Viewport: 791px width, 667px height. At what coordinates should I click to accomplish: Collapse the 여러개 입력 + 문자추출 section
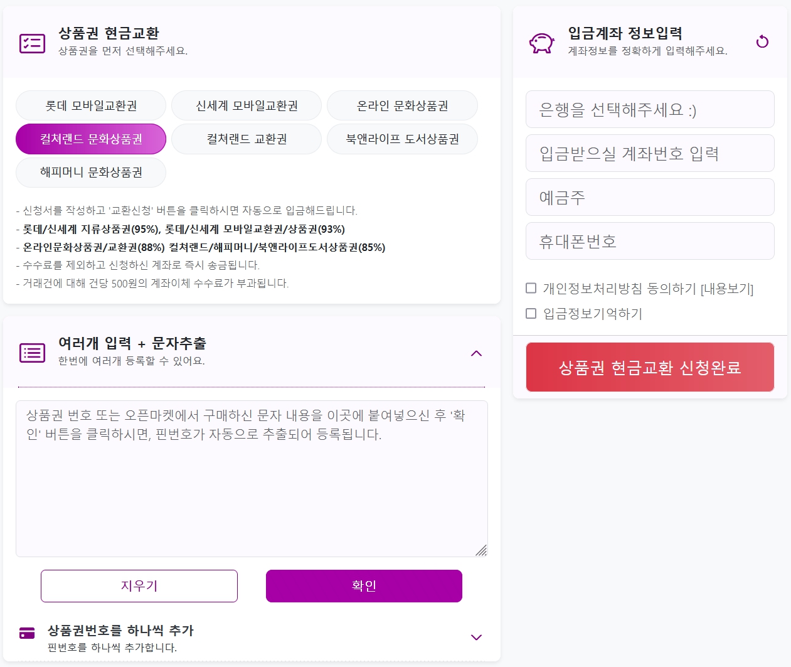pos(476,353)
